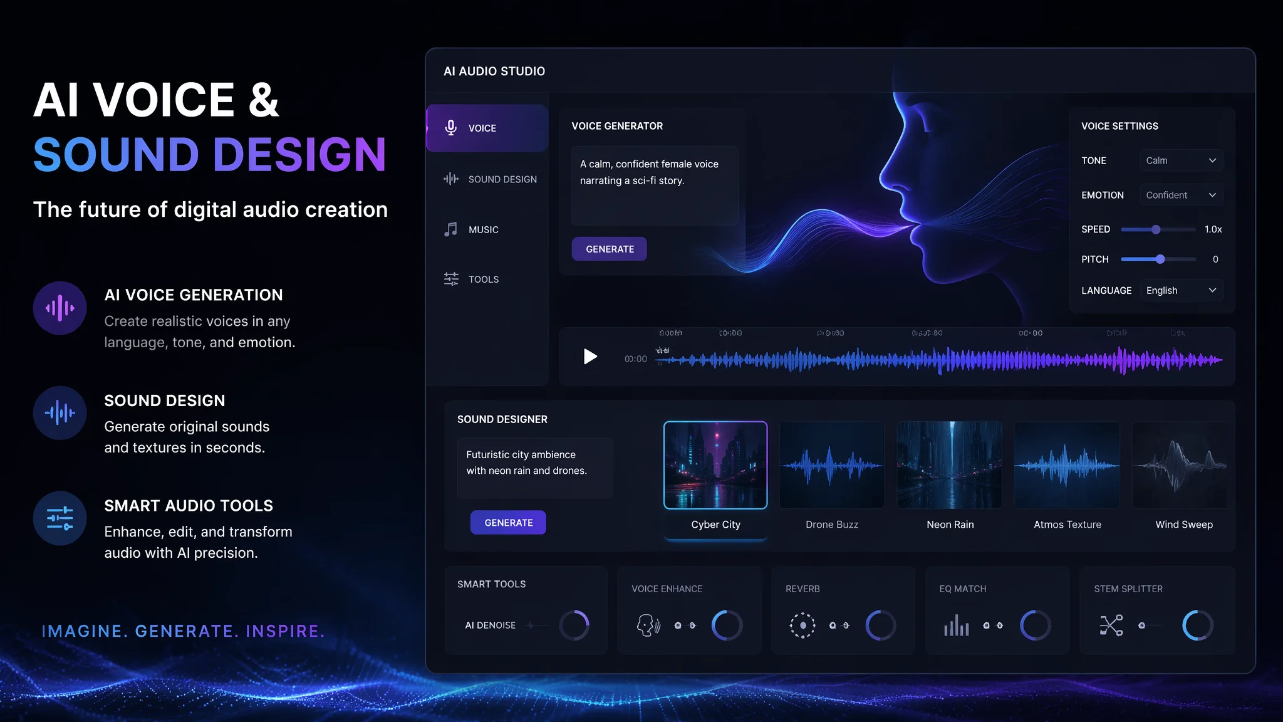Click the 'VOICE ENHANCE' card title

coord(667,589)
